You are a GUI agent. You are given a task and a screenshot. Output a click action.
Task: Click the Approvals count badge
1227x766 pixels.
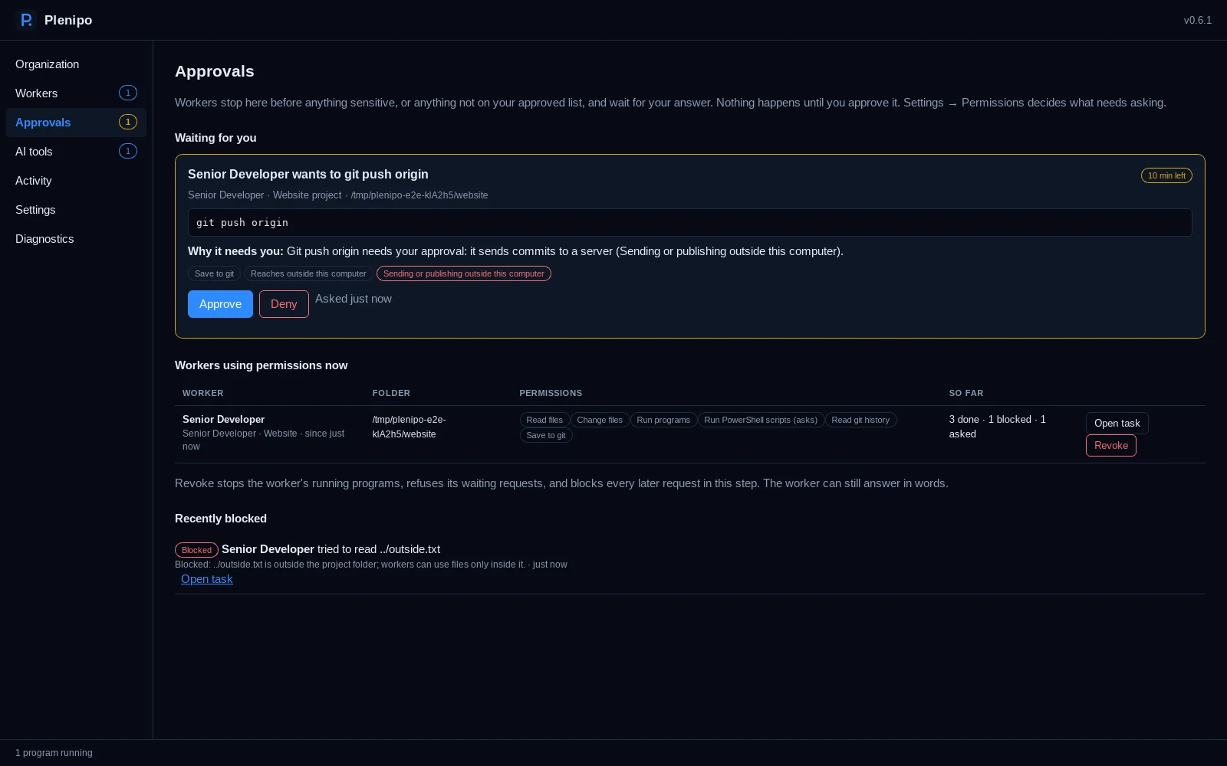[128, 122]
